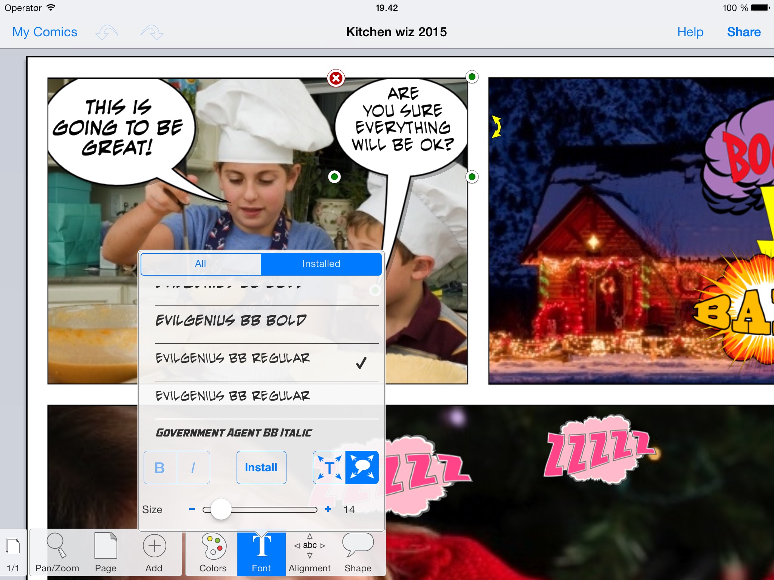Image resolution: width=774 pixels, height=580 pixels.
Task: Toggle italic I formatting
Action: click(x=193, y=467)
